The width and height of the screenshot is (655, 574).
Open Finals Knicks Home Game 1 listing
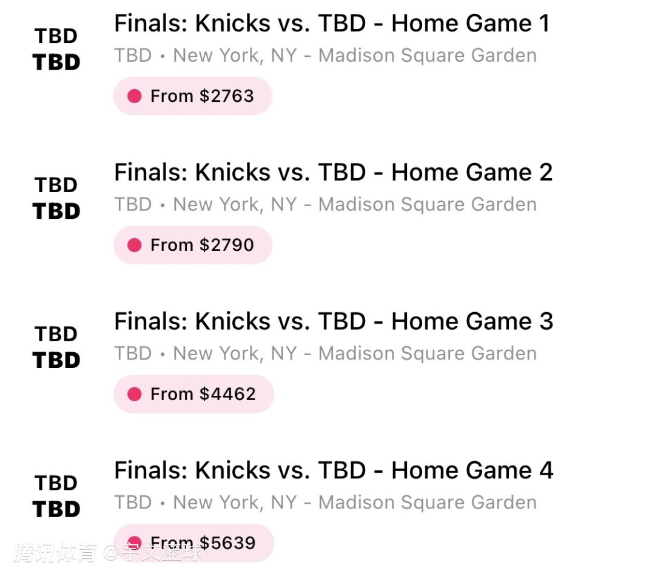click(332, 24)
